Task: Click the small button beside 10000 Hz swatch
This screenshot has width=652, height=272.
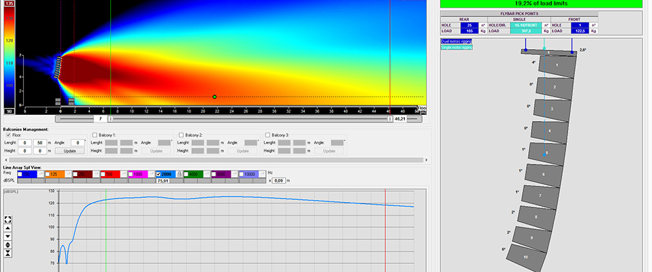Action: pyautogui.click(x=263, y=174)
